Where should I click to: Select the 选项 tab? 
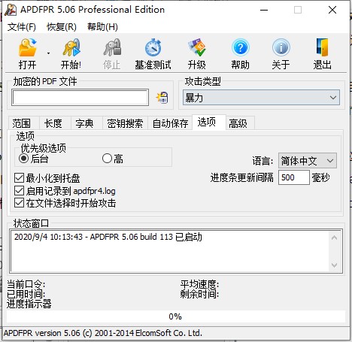point(209,122)
